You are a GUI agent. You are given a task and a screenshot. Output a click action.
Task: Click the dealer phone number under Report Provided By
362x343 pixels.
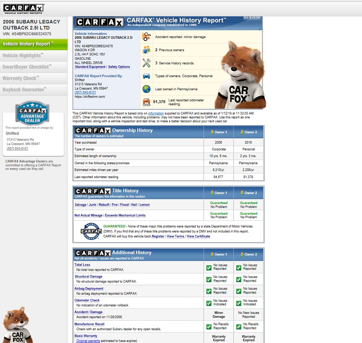tap(85, 92)
